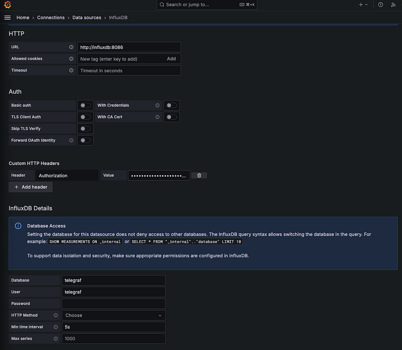Viewport: 402px width, 350px height.
Task: Click the Add header button
Action: [x=31, y=187]
